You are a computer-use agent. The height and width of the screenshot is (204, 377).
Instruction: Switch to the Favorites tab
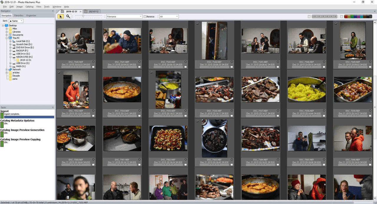click(19, 15)
